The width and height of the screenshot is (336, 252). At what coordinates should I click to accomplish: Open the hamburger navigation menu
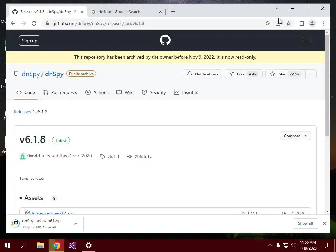(x=306, y=40)
